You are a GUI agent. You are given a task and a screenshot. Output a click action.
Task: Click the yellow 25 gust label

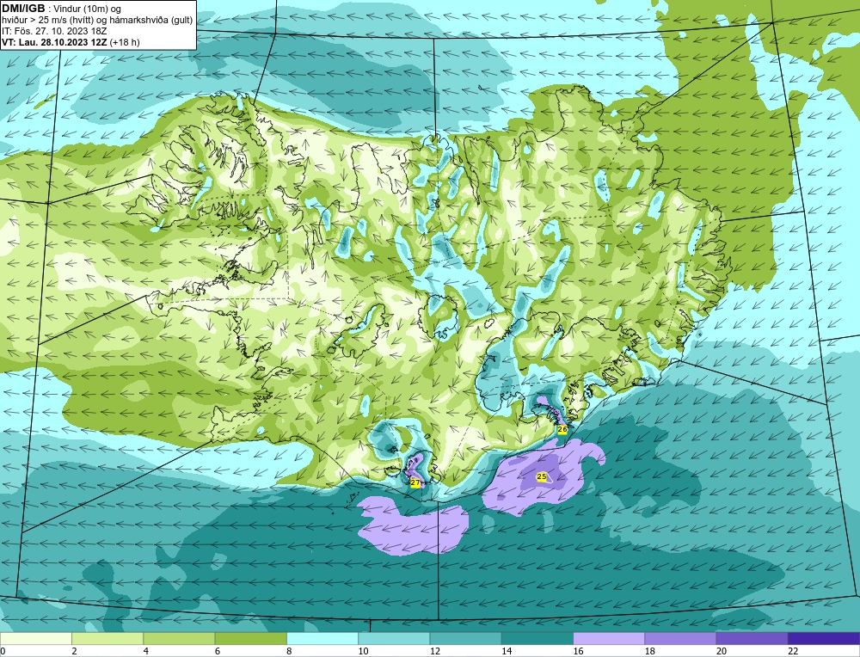[x=541, y=476]
